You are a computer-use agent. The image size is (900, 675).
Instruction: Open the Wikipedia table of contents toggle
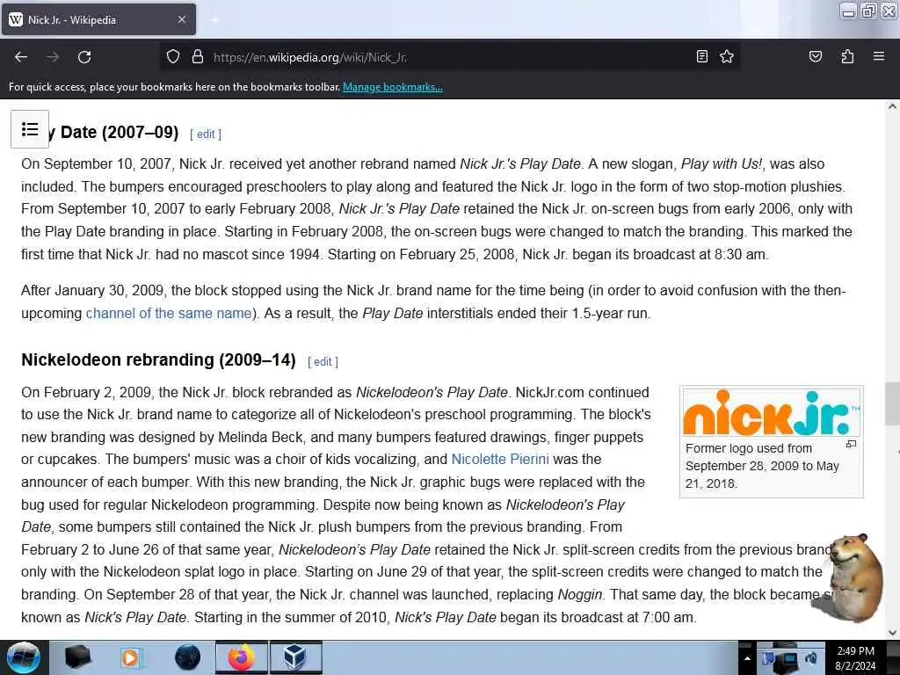point(30,129)
